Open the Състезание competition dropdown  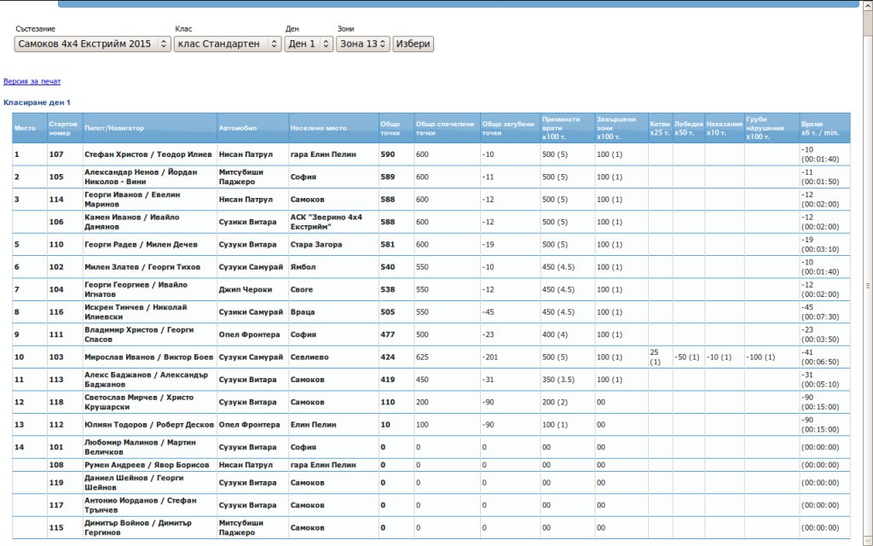[x=93, y=44]
